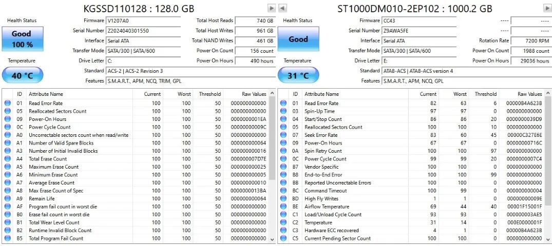Click KGSSD table scrollbar up arrow
This screenshot has height=246, width=552.
pyautogui.click(x=272, y=93)
